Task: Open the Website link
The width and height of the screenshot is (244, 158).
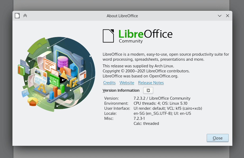Action: 127,83
